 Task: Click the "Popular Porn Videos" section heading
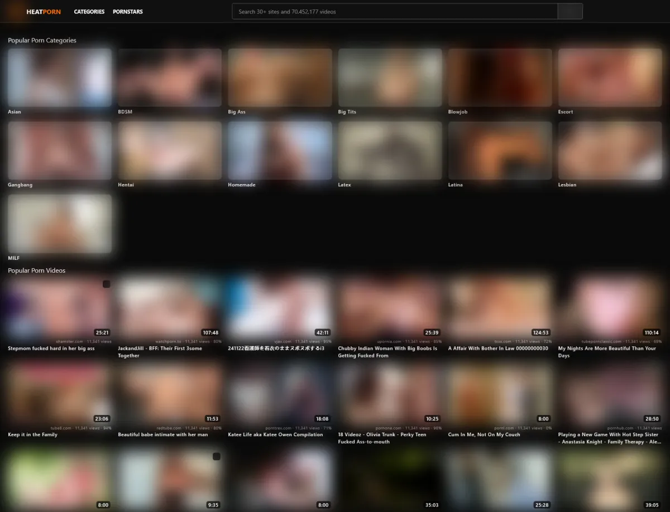click(36, 271)
